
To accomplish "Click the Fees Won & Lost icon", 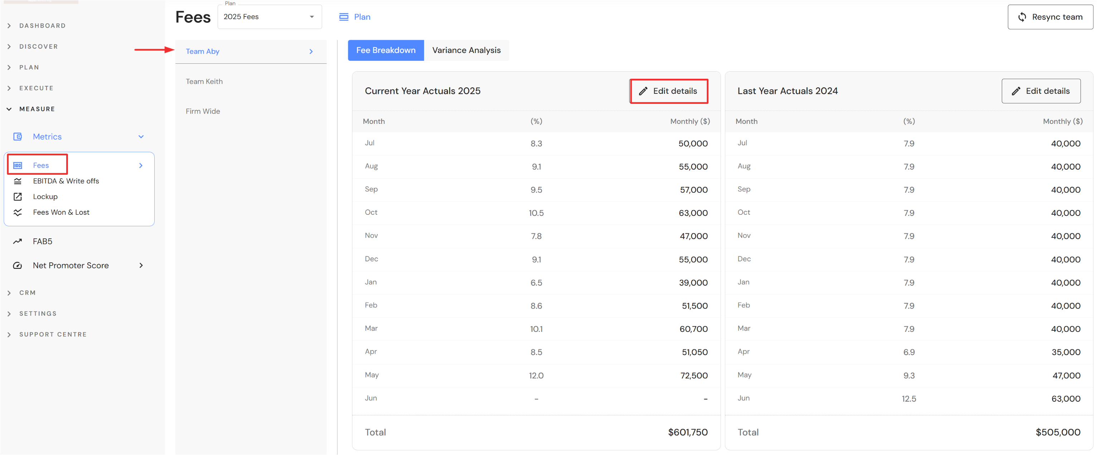I will (x=18, y=212).
